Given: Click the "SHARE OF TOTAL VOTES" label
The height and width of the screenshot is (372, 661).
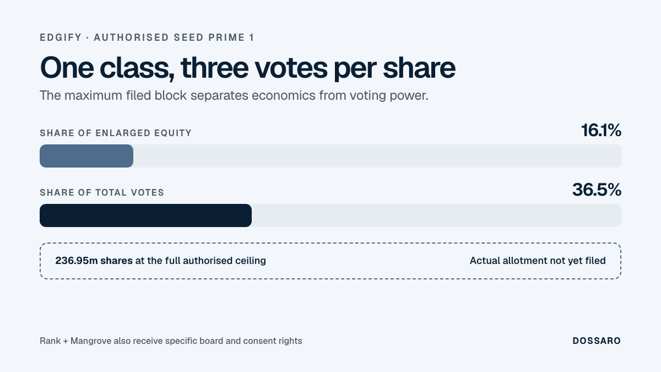Looking at the screenshot, I should coord(102,192).
